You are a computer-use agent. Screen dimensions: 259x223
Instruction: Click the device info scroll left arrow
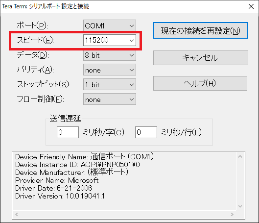coord(17,214)
